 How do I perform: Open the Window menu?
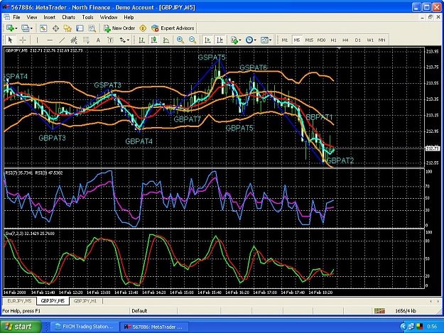[x=109, y=17]
